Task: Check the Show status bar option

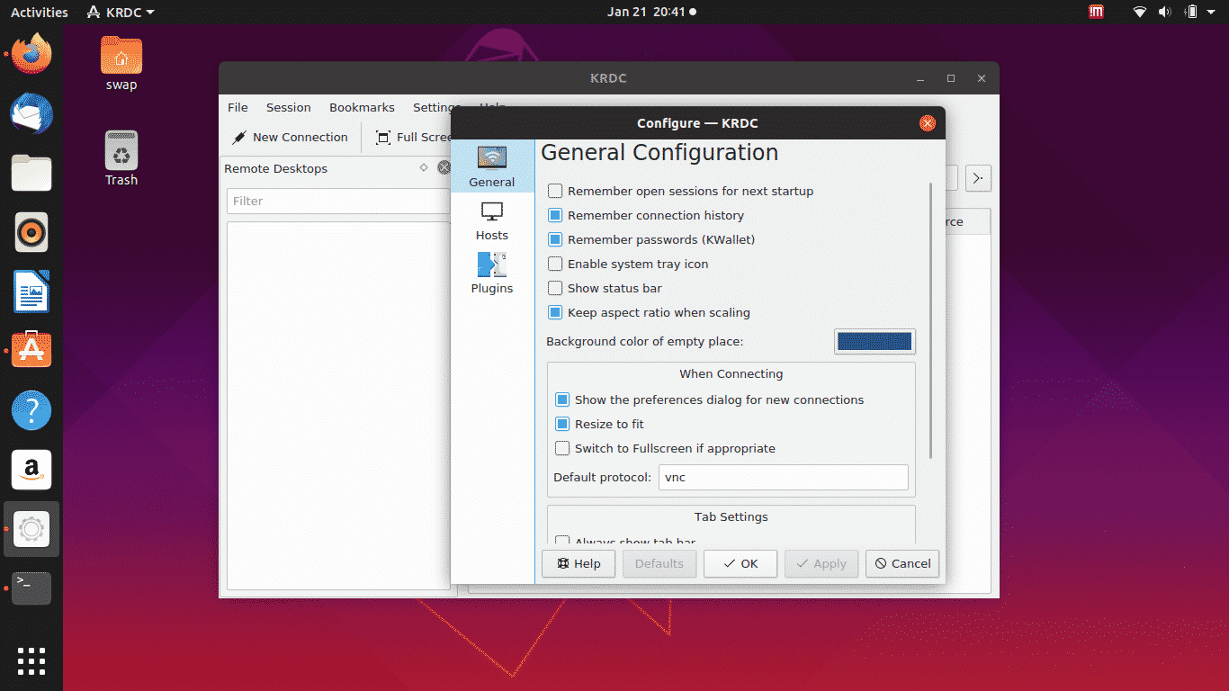Action: [555, 288]
